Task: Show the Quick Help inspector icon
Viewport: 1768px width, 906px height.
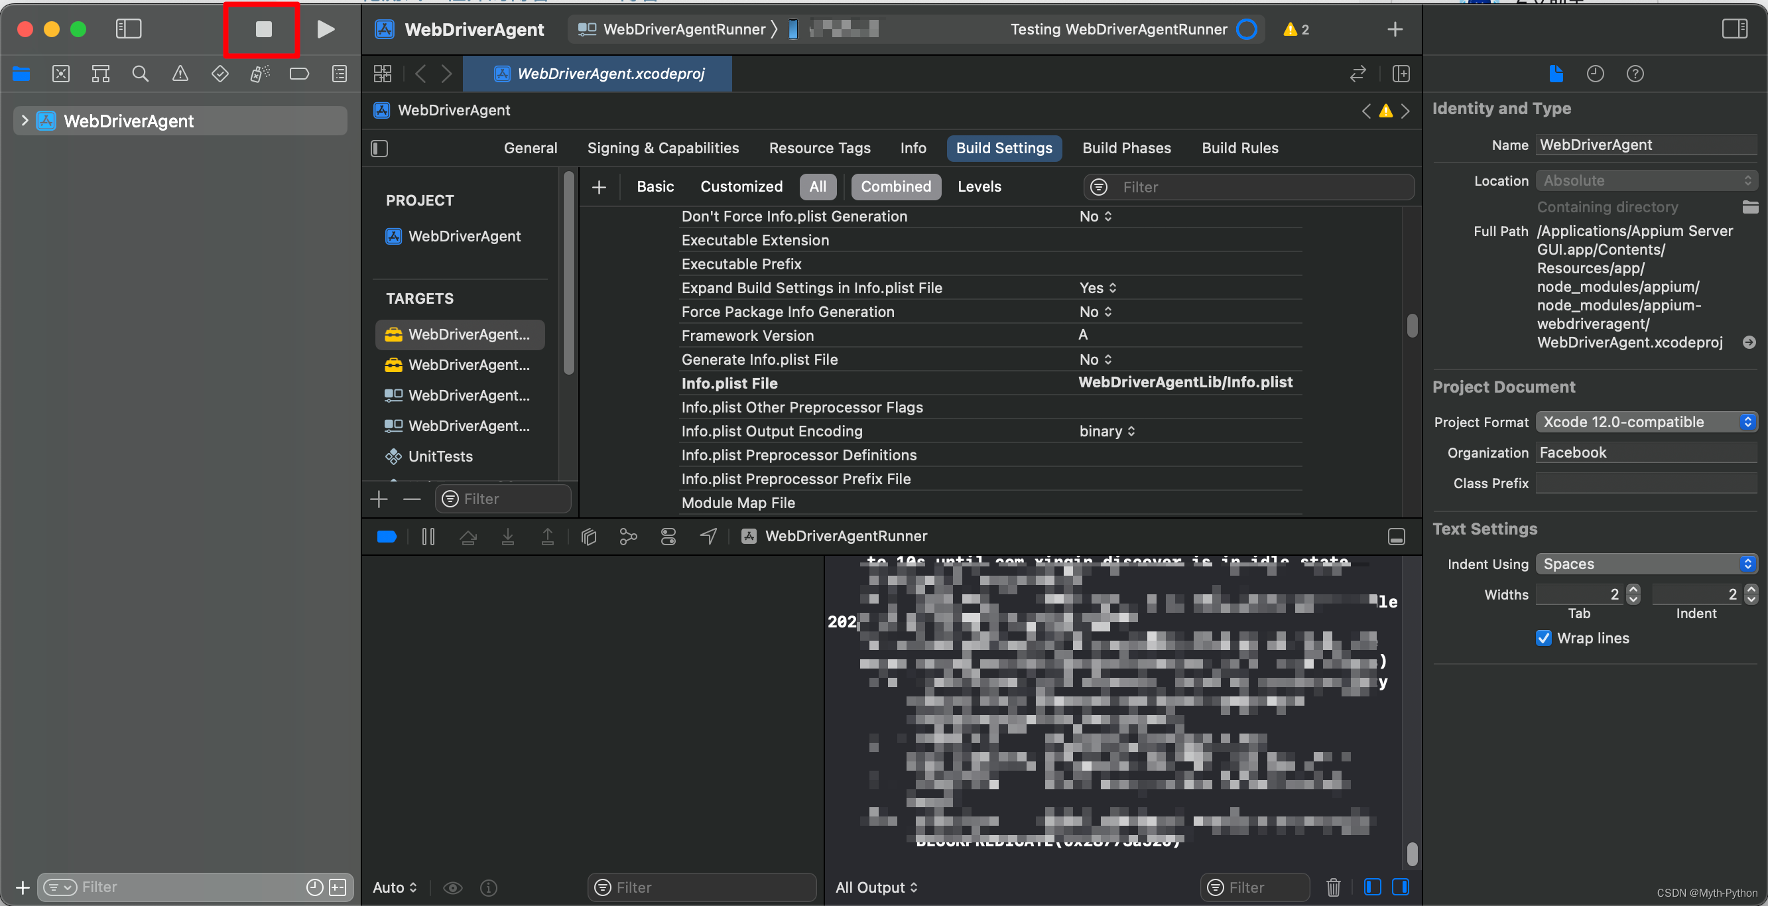Action: 1635,74
